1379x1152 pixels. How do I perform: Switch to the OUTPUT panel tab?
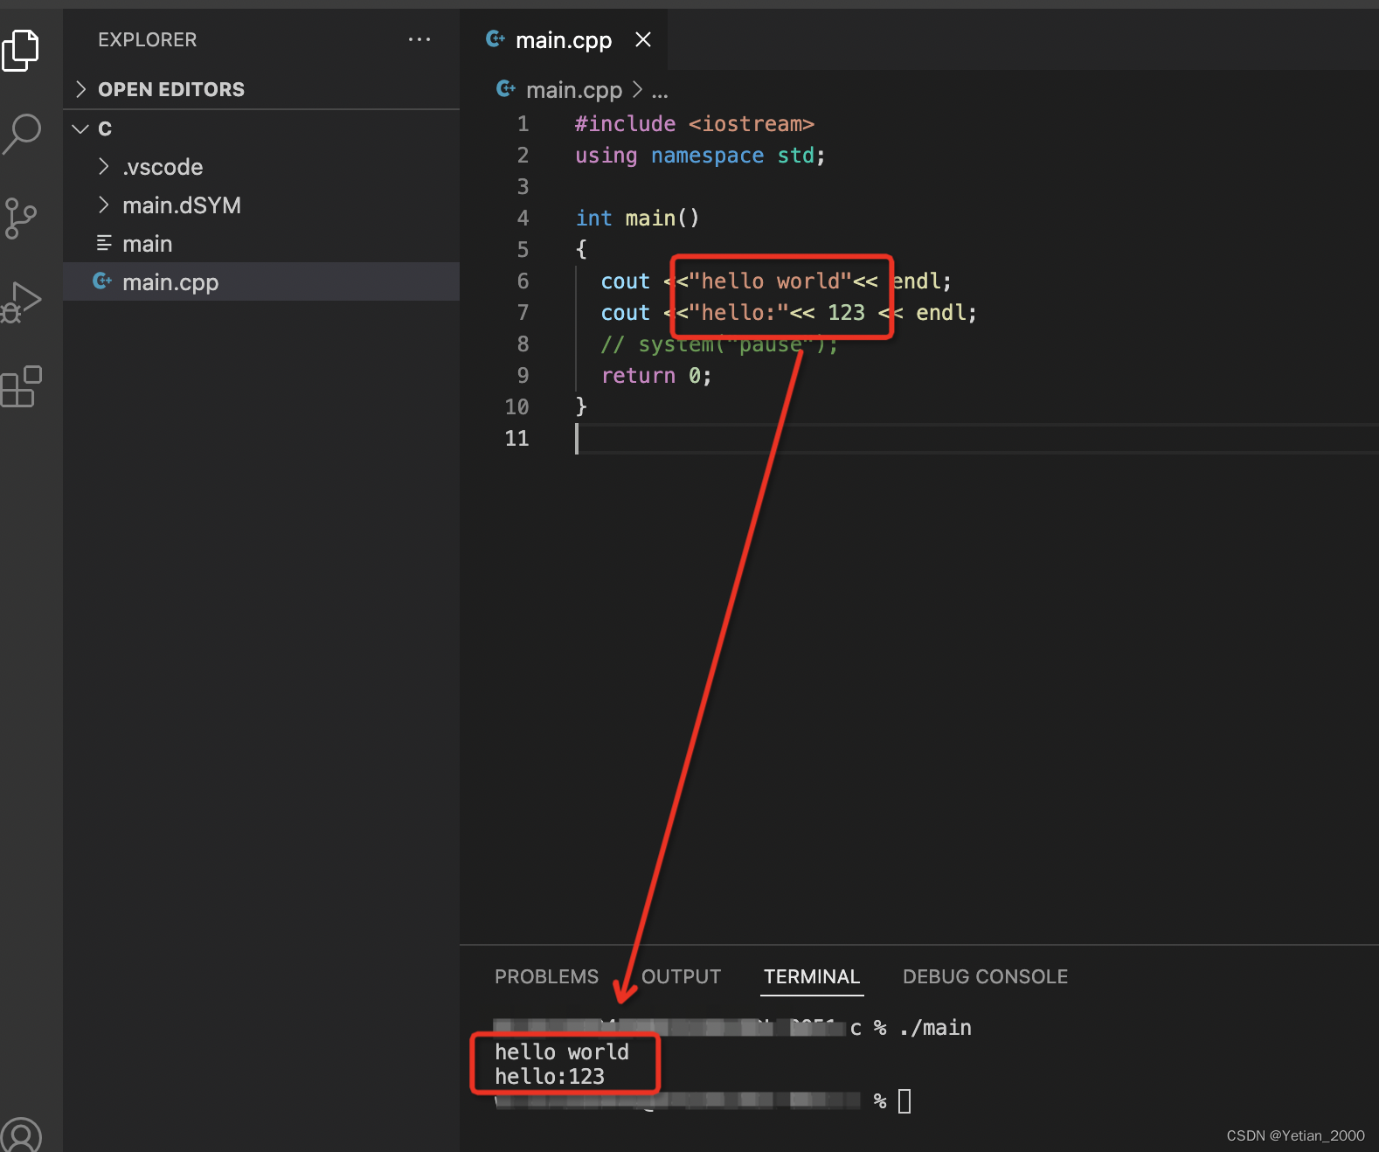click(x=682, y=976)
